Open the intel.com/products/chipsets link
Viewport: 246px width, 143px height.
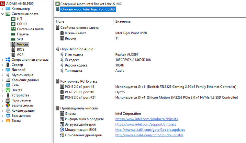tap(146, 119)
